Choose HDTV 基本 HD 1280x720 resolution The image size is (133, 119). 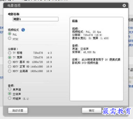click(9, 62)
